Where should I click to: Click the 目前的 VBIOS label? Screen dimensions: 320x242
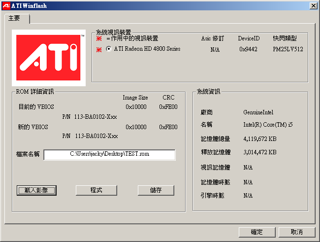[x=36, y=107]
